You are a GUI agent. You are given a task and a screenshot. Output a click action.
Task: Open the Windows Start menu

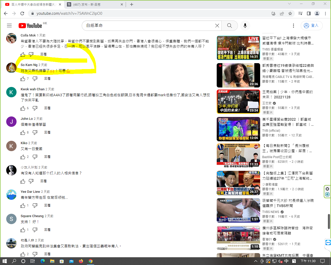4,261
